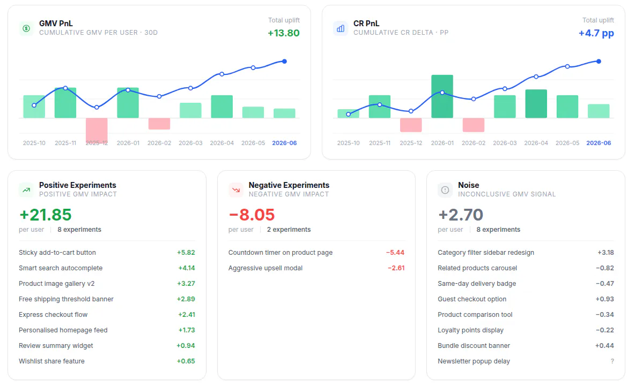Click the 2026-03 axis label under CR chart
Viewport: 635px width, 387px height.
point(505,143)
